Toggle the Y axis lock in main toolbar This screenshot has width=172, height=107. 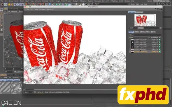[x=19, y=4]
